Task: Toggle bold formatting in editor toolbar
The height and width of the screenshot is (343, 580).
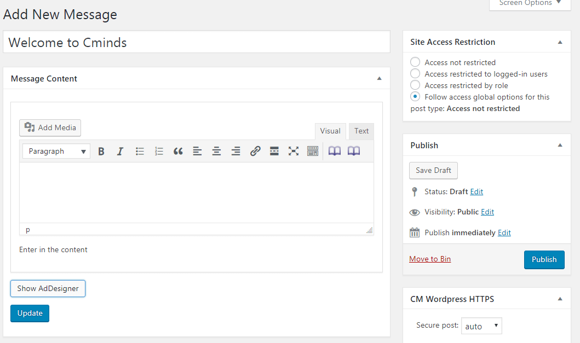Action: [x=101, y=152]
